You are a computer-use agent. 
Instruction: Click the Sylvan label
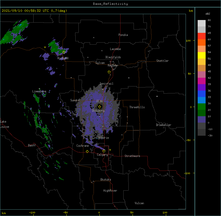pos(100,63)
